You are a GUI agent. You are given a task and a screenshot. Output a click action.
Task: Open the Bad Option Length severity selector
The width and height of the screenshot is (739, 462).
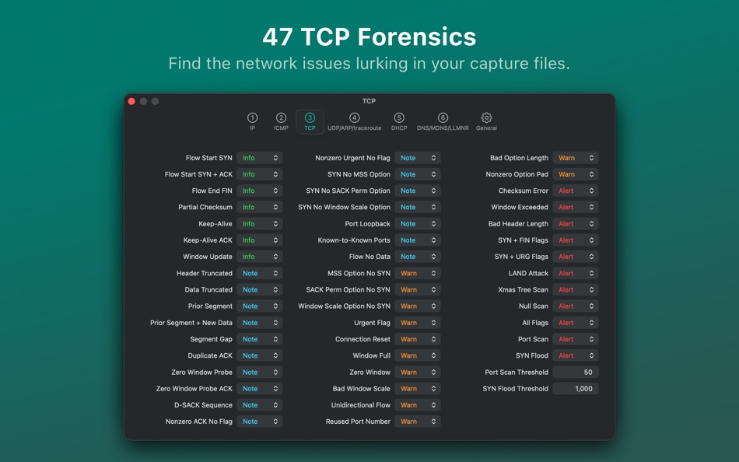(575, 157)
